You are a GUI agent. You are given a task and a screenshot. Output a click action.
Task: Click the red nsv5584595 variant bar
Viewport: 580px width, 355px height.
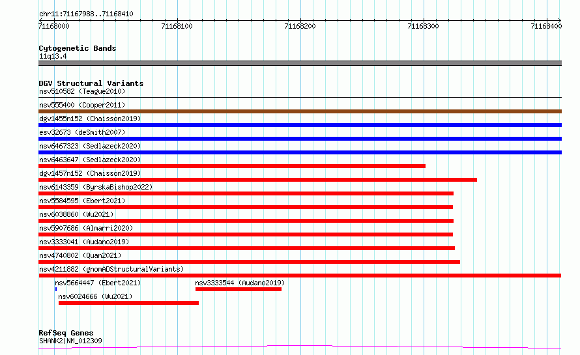pos(246,207)
